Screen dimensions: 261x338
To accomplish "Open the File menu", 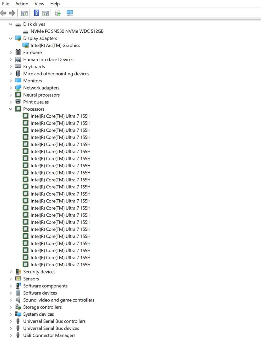I will (6, 4).
